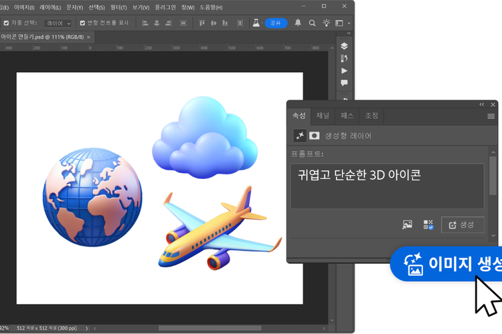502x334 pixels.
Task: Click the properties panel scroll-up arrow
Action: (493, 152)
